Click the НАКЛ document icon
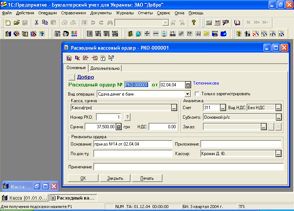Screen dimensions: 294x211 (x=107, y=34)
